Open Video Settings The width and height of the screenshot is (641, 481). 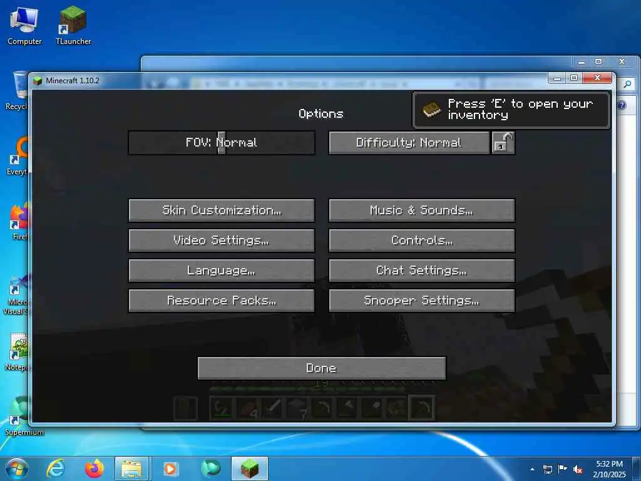(x=222, y=240)
